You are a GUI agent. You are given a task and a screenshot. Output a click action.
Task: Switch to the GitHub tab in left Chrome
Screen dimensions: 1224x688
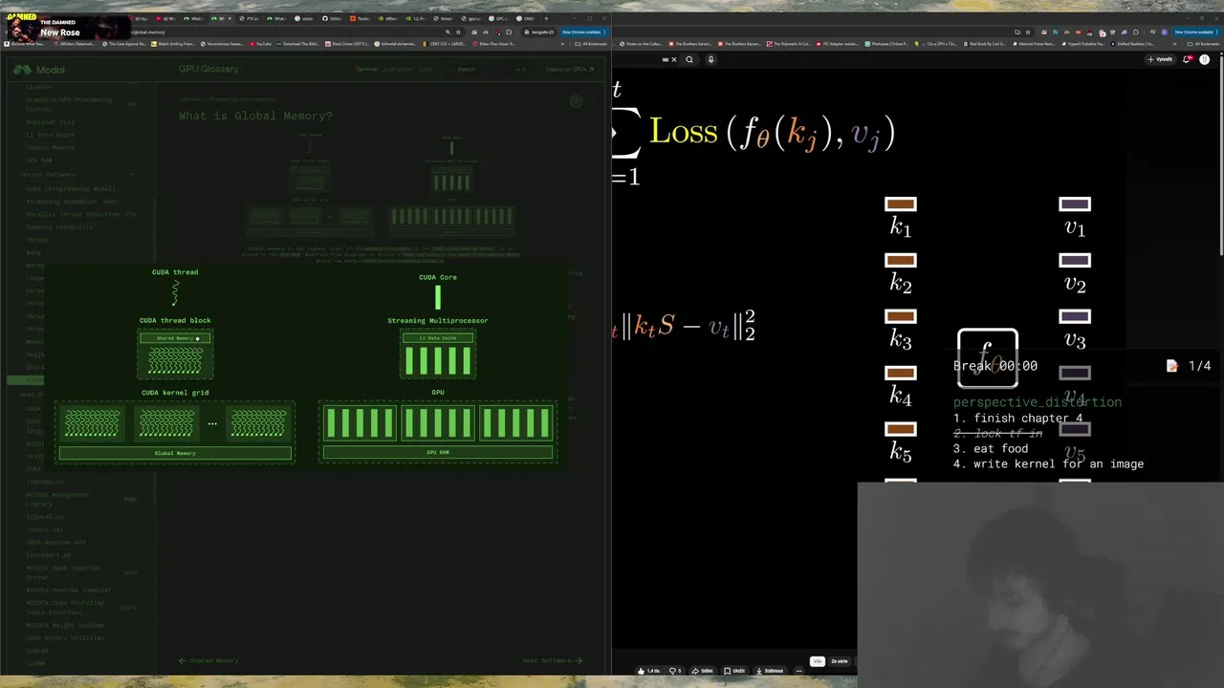(332, 18)
